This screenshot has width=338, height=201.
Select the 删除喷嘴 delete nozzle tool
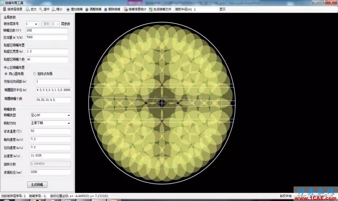point(112,9)
